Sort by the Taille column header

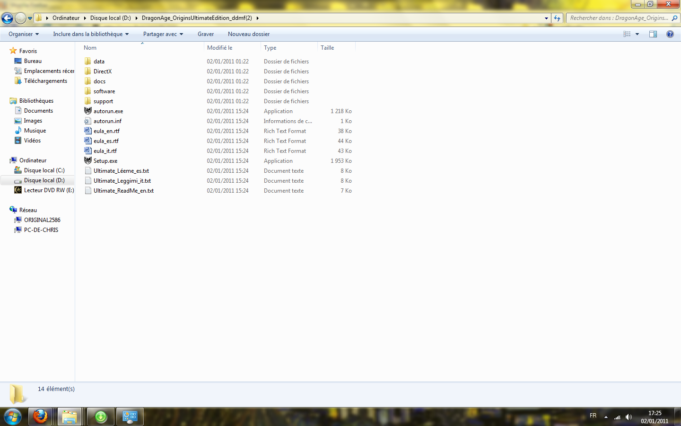tap(336, 48)
